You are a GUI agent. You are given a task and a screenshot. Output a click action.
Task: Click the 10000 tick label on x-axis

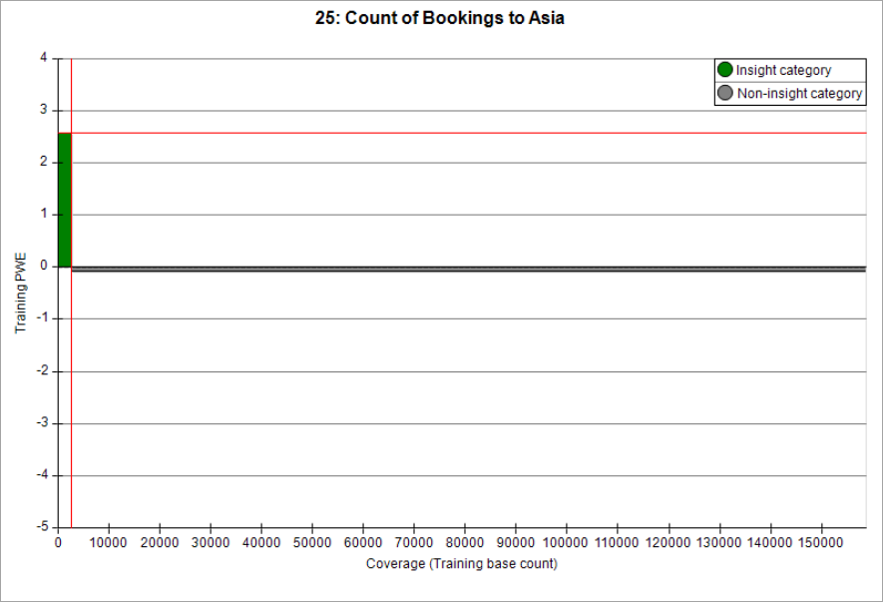(108, 542)
